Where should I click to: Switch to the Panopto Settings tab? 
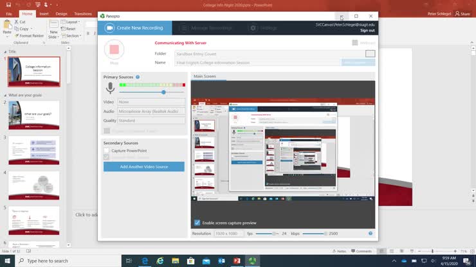264,28
